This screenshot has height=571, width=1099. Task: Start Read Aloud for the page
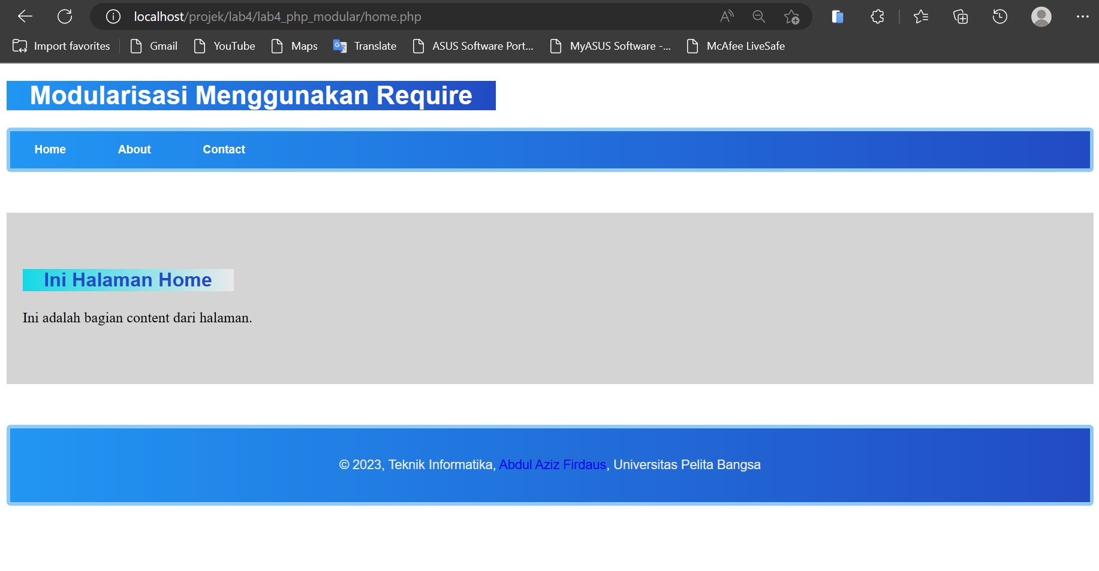pyautogui.click(x=726, y=16)
